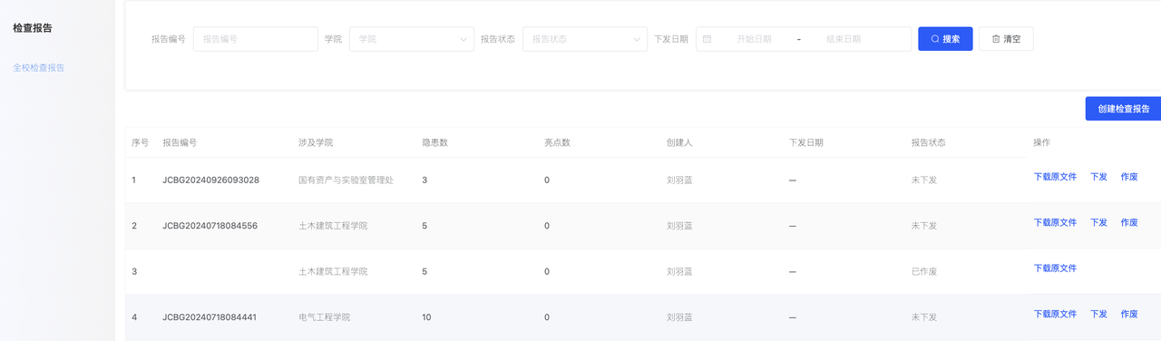Select the 检查报告 sidebar heading

pos(33,28)
